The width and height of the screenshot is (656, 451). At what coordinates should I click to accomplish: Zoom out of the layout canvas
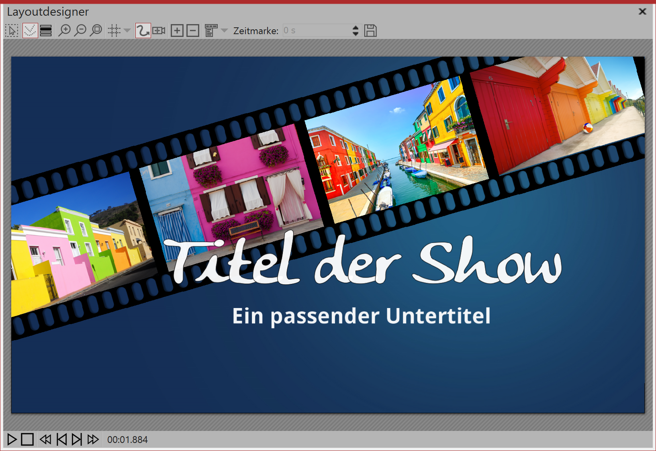pos(81,30)
